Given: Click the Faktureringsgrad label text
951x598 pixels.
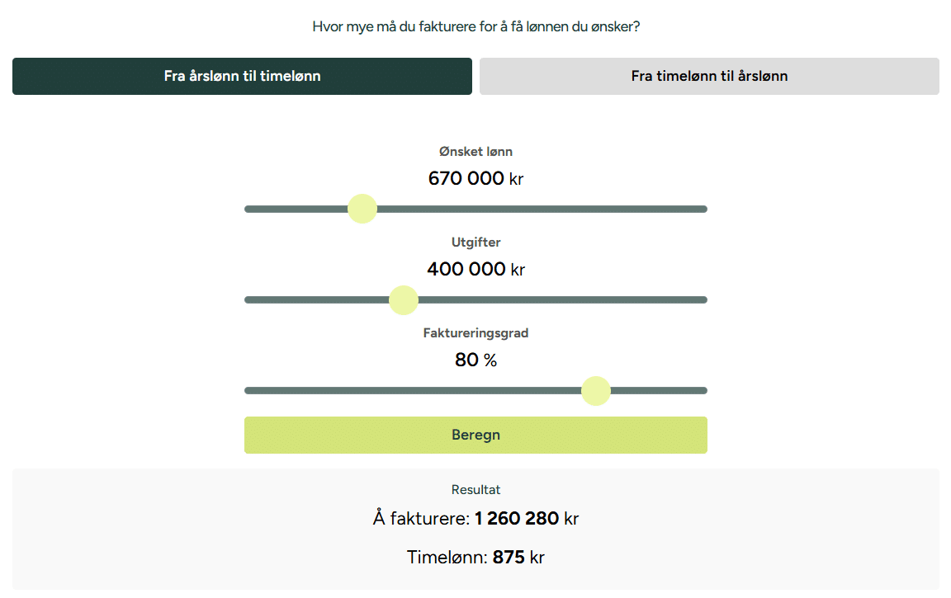Looking at the screenshot, I should click(x=475, y=333).
